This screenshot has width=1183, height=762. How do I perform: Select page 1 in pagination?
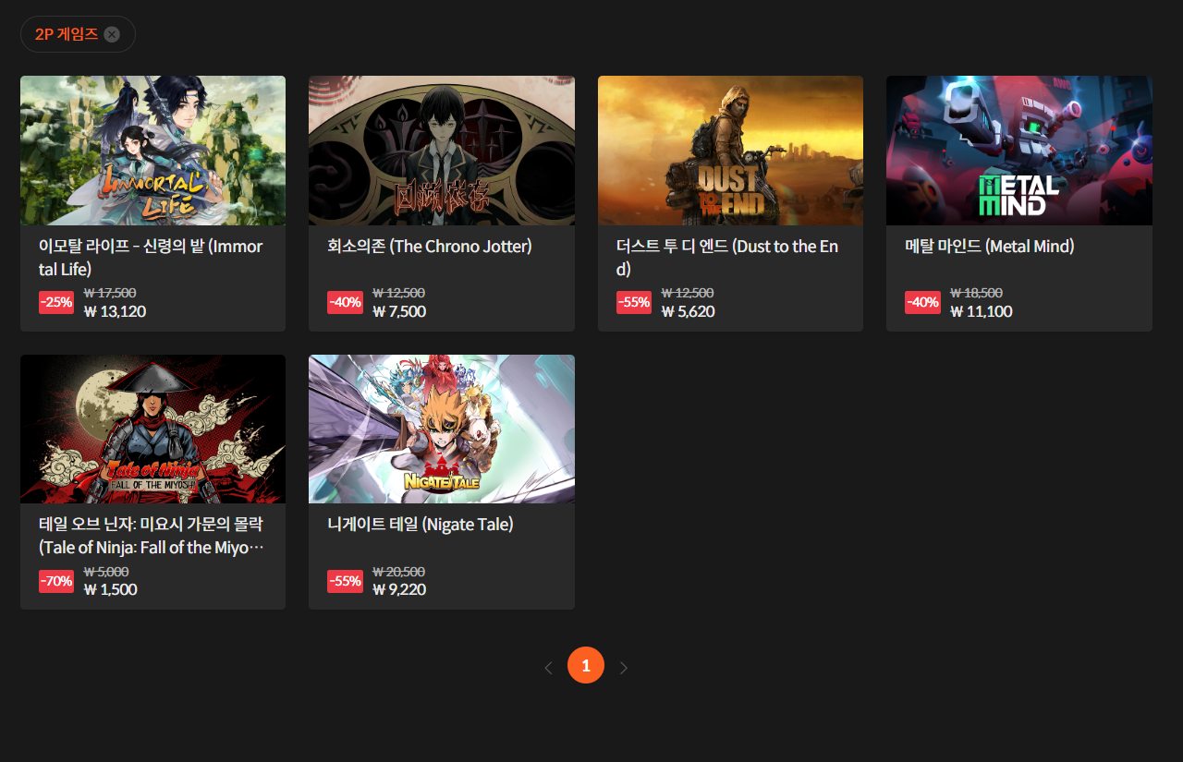(x=586, y=665)
